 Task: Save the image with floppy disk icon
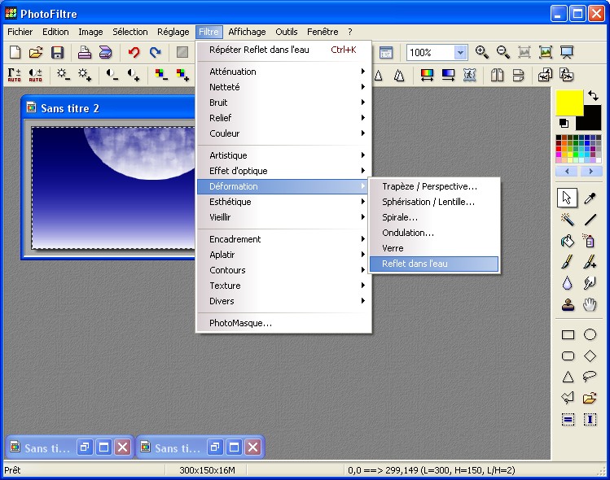pyautogui.click(x=57, y=52)
